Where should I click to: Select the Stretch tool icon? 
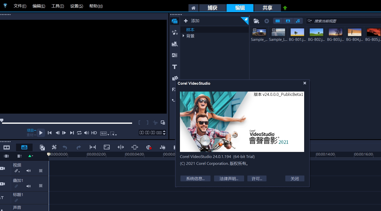click(107, 147)
